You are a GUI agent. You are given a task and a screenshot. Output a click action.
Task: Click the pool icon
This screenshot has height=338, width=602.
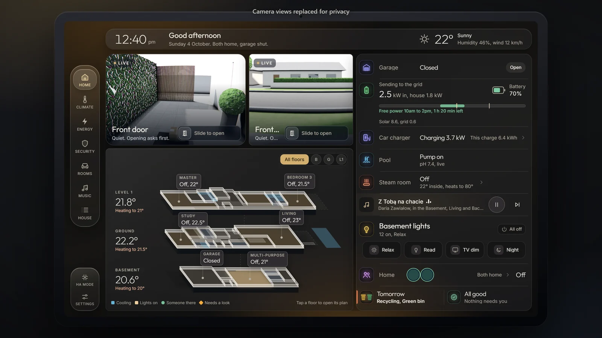coord(366,160)
